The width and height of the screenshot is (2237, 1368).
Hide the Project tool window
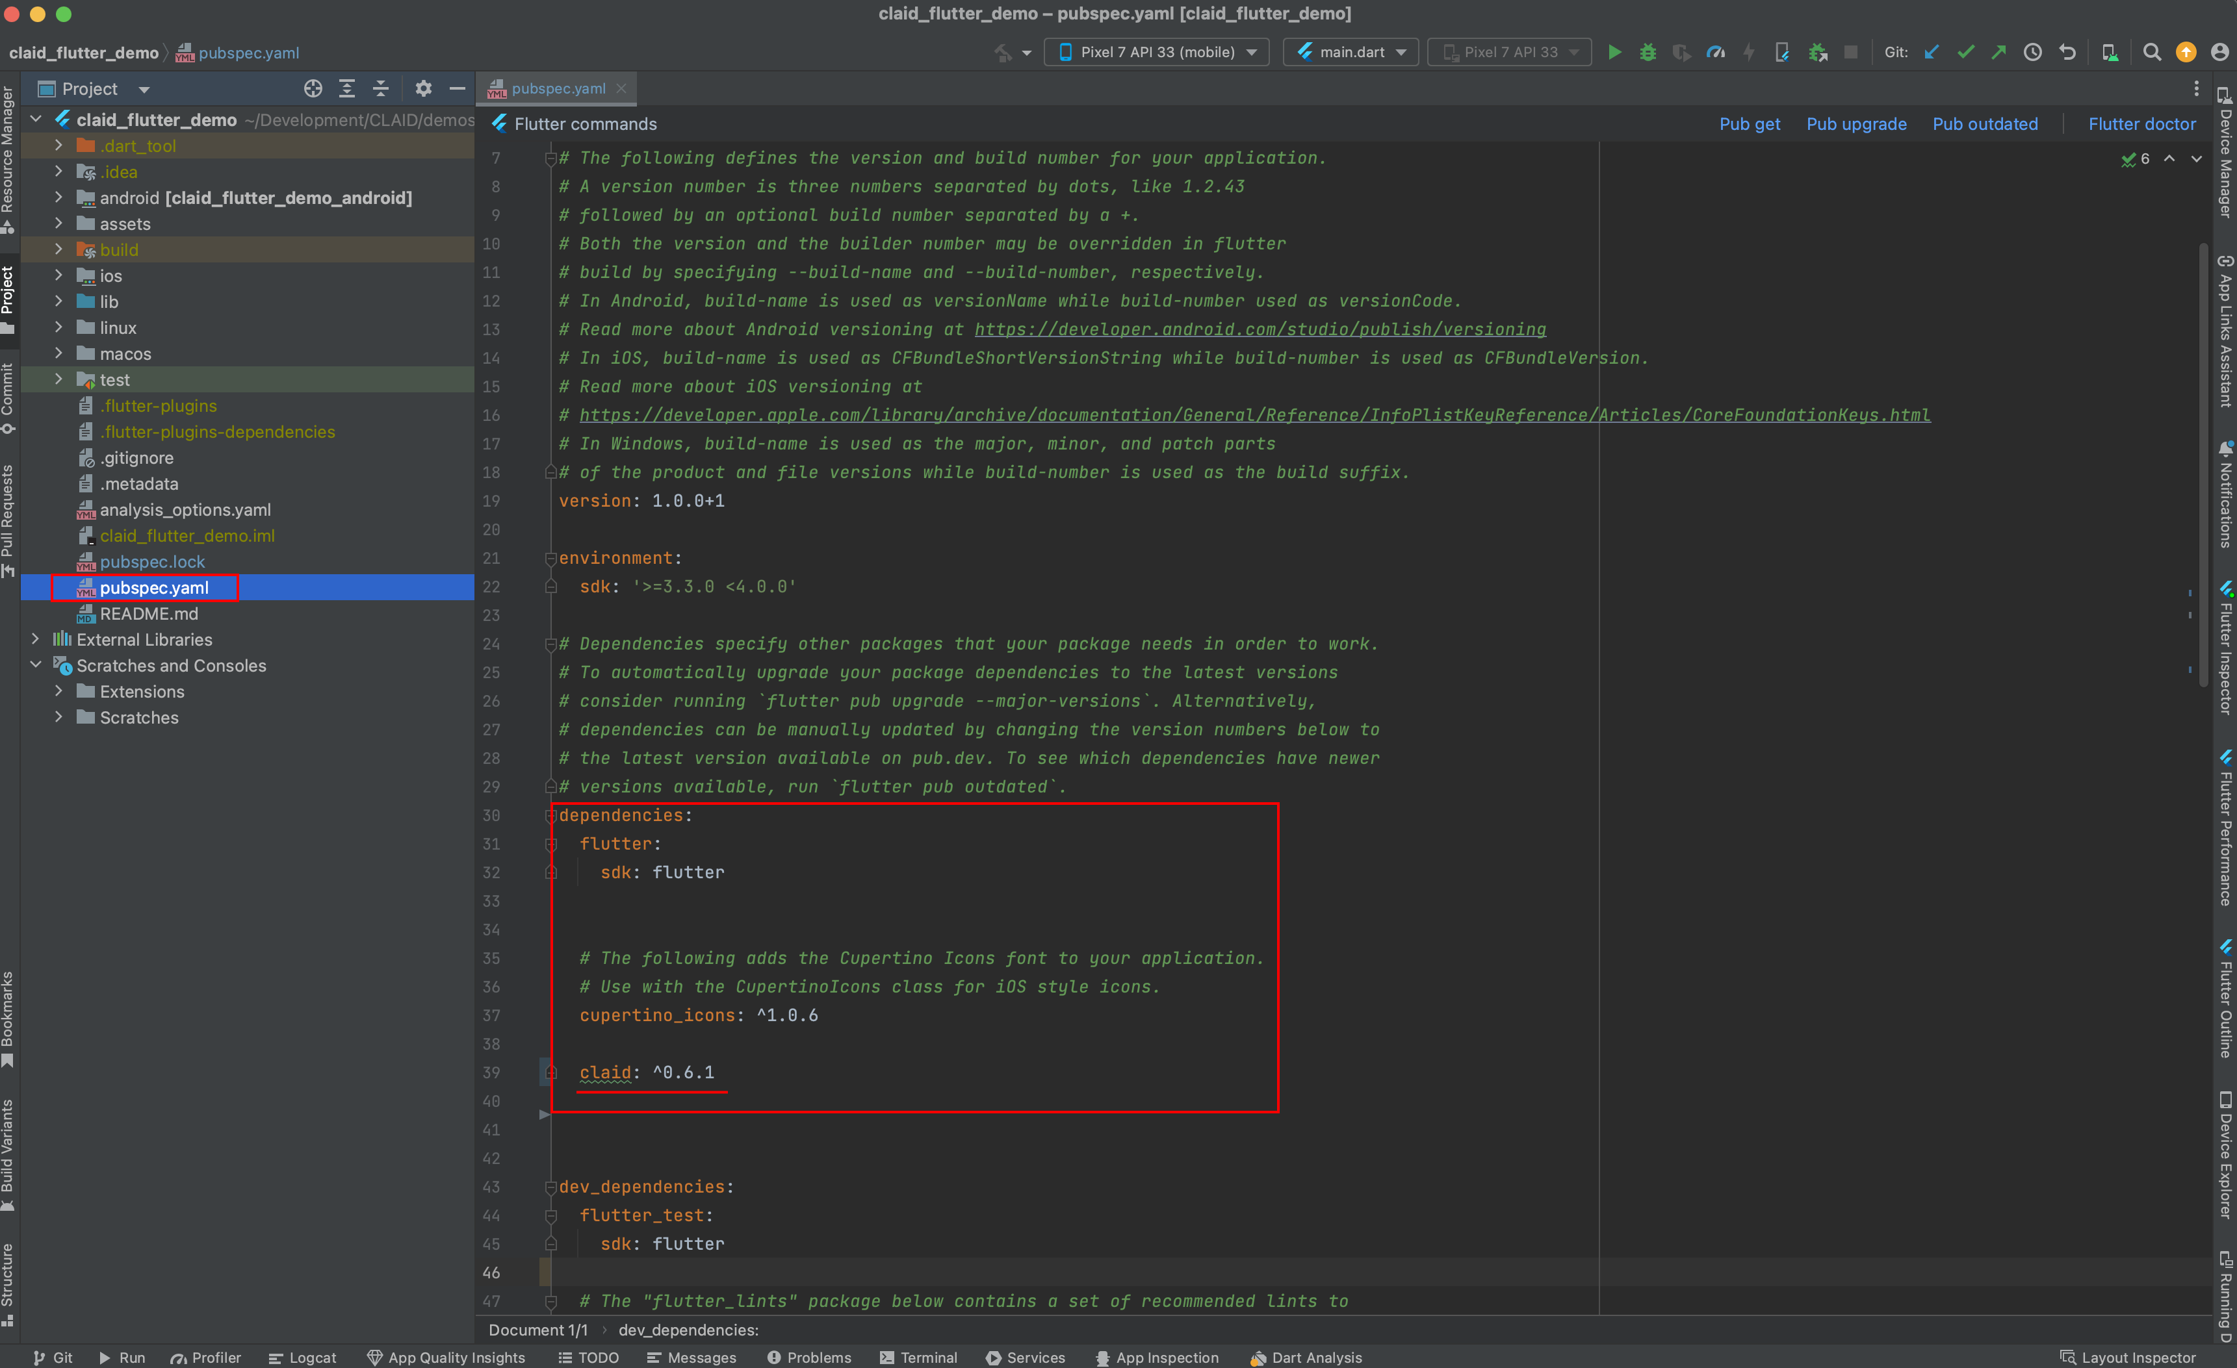point(458,88)
